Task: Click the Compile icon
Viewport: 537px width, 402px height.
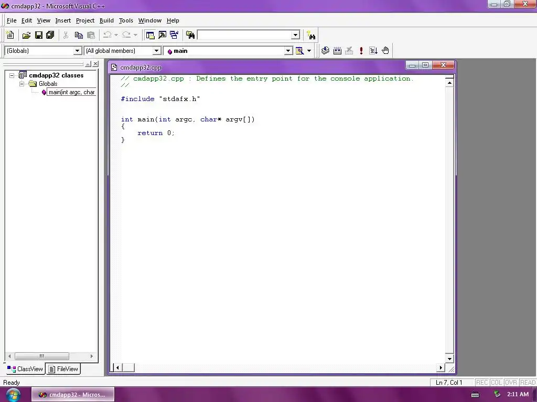Action: pos(325,51)
